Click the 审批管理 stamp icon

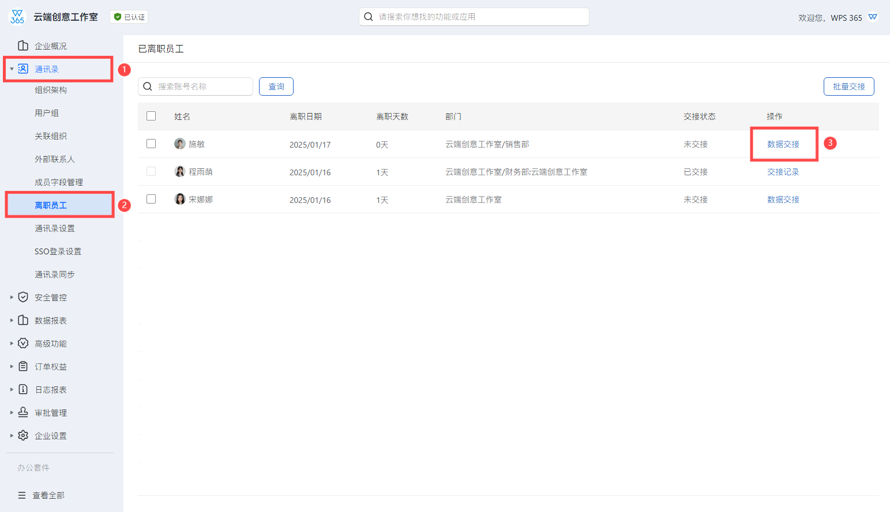(23, 412)
